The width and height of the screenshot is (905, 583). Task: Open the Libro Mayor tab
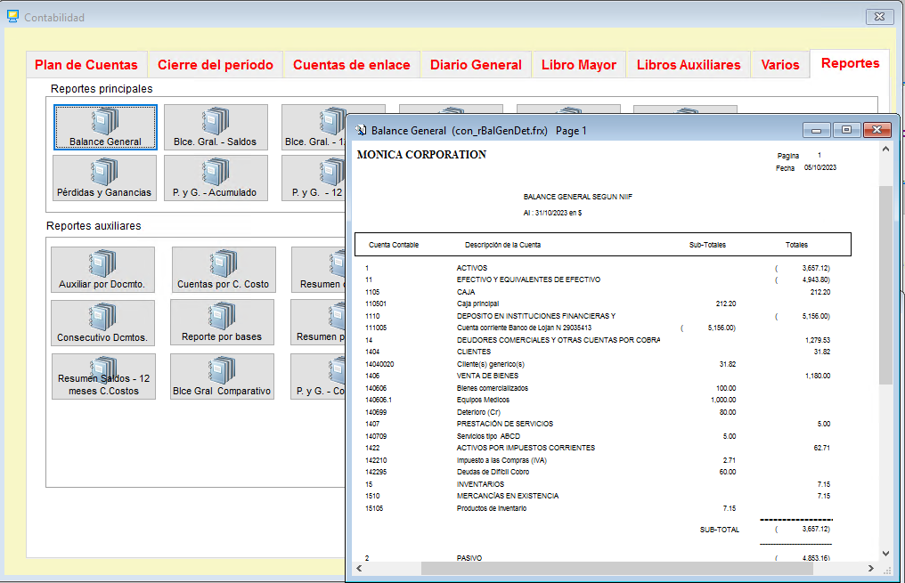click(x=579, y=65)
